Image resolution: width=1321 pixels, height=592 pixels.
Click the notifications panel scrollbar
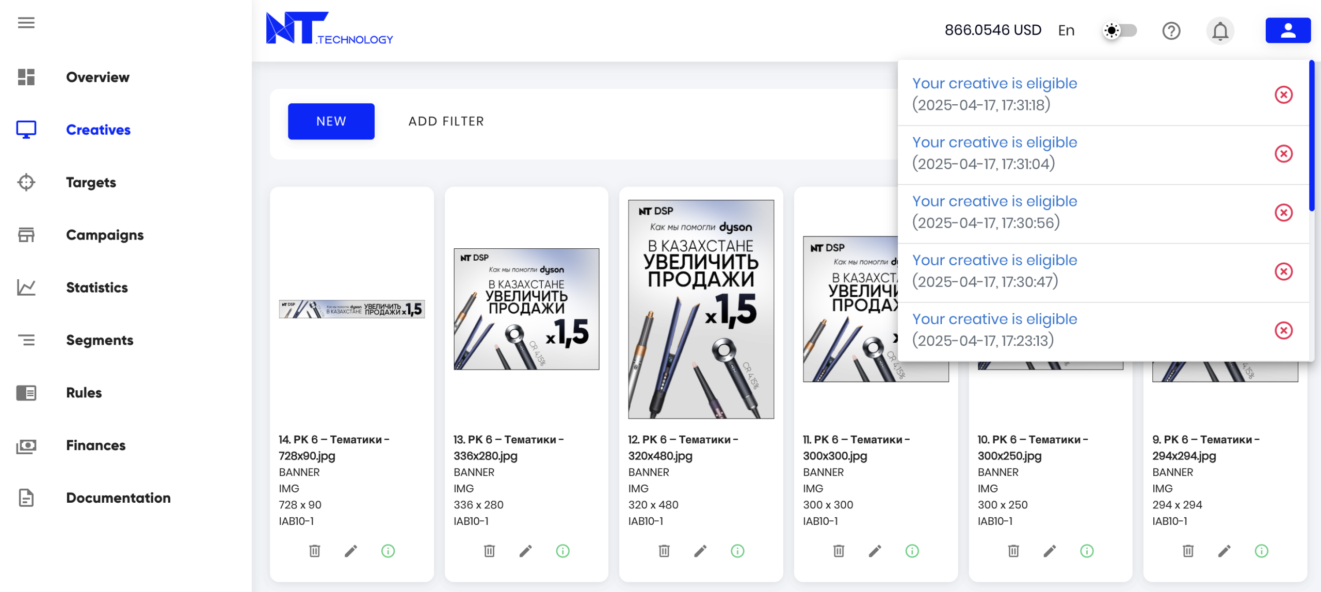(x=1311, y=136)
